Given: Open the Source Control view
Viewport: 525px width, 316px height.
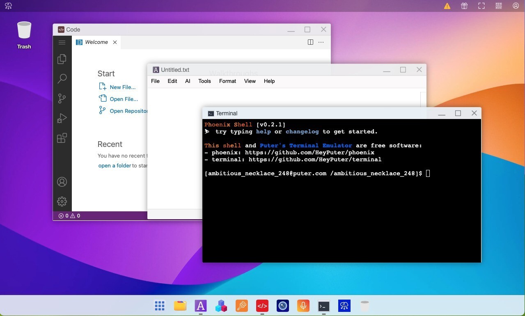Looking at the screenshot, I should point(62,98).
